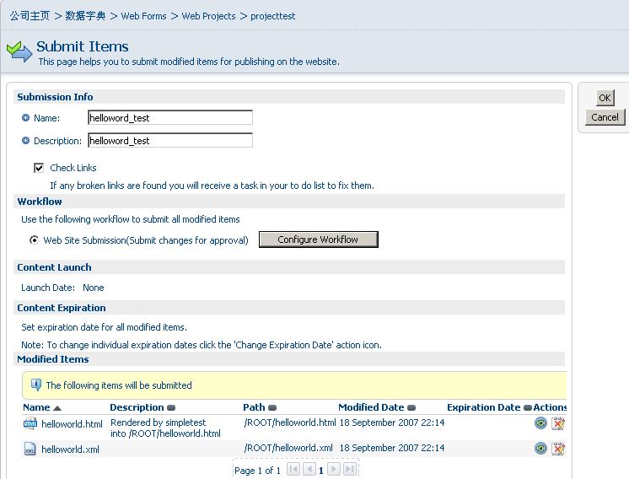Click the OK button
Image resolution: width=629 pixels, height=479 pixels.
pyautogui.click(x=605, y=98)
